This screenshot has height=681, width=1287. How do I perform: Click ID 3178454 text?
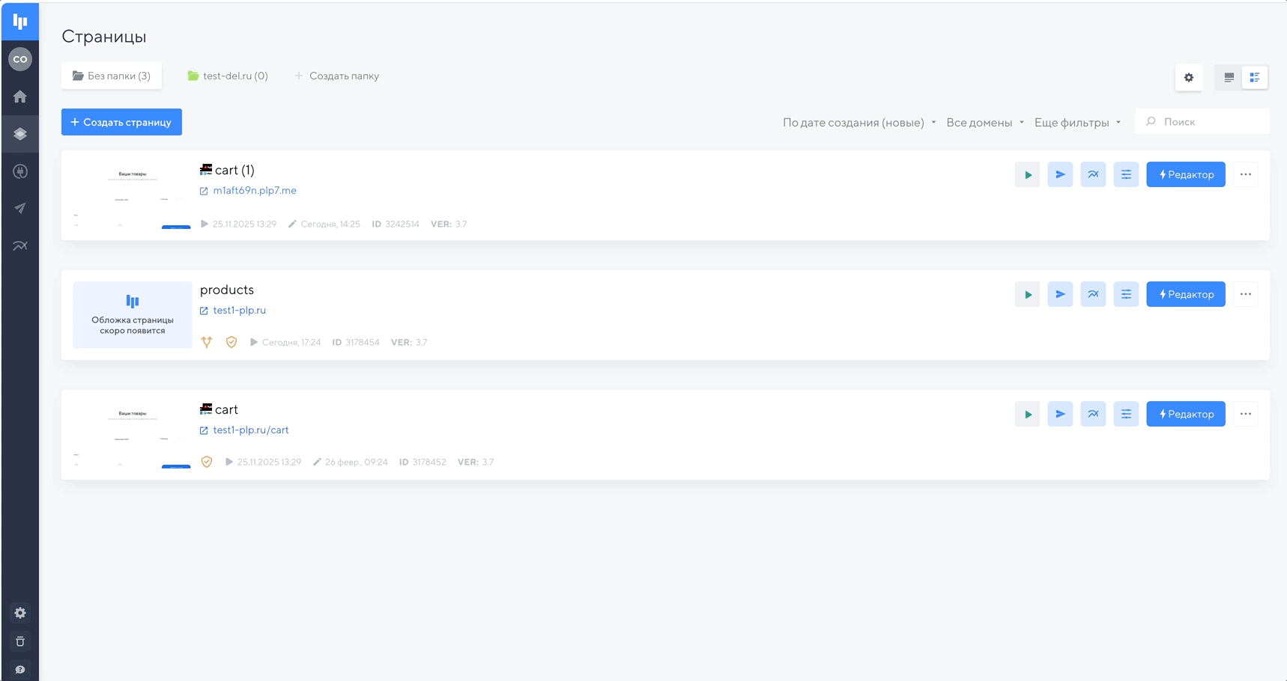(356, 342)
